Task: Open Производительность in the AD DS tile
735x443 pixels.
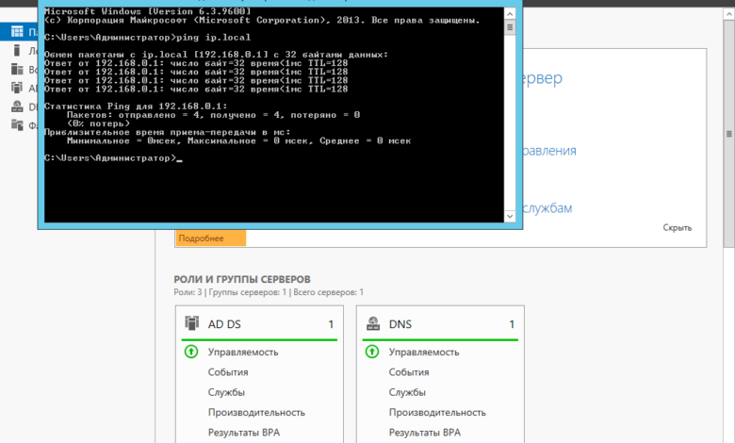Action: pos(256,412)
